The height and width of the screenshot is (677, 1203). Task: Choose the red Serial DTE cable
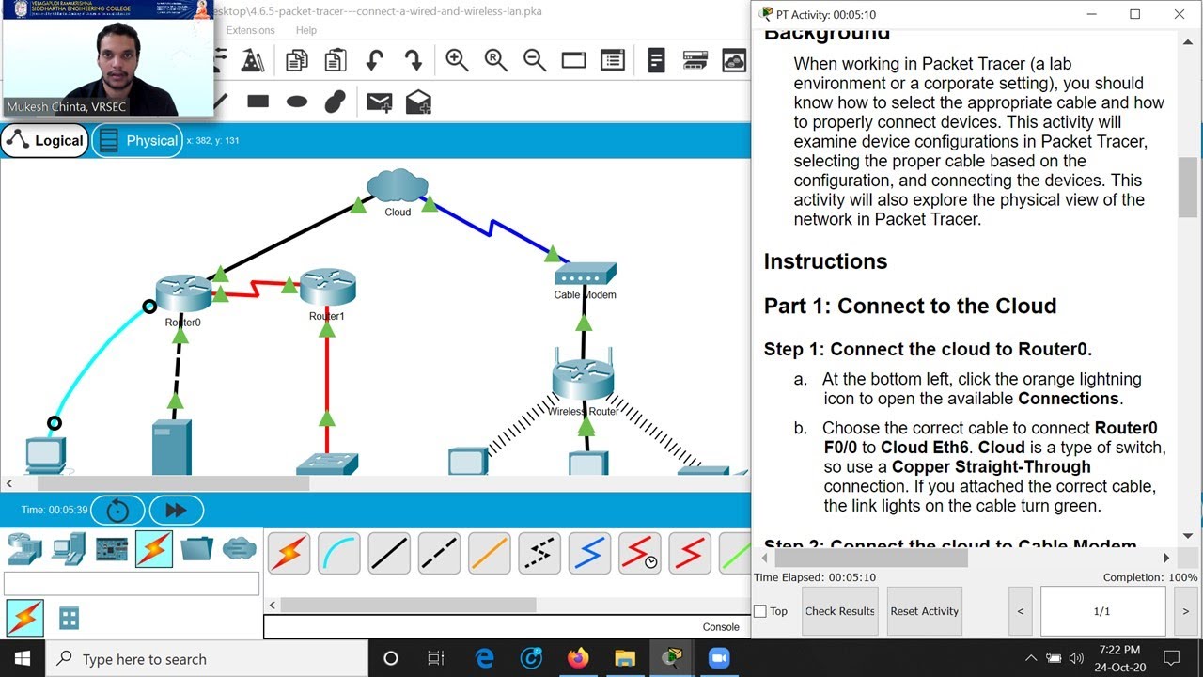point(690,554)
